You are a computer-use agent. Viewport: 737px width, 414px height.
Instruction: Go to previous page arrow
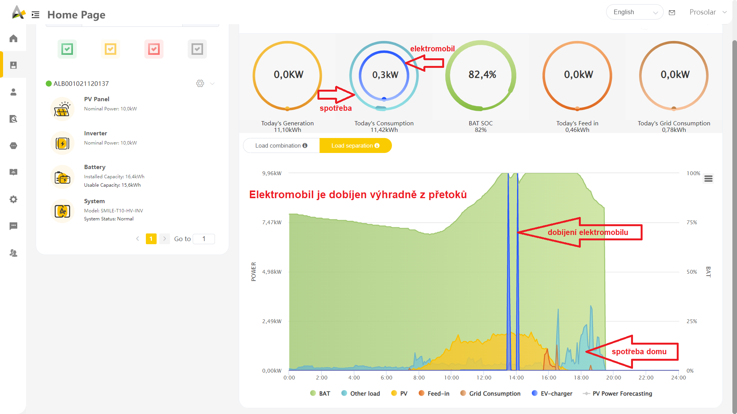click(137, 239)
